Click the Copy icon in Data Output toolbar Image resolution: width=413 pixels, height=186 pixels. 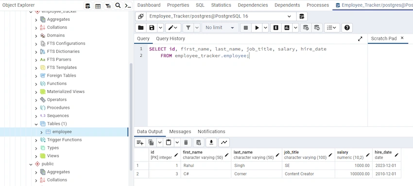(x=151, y=143)
